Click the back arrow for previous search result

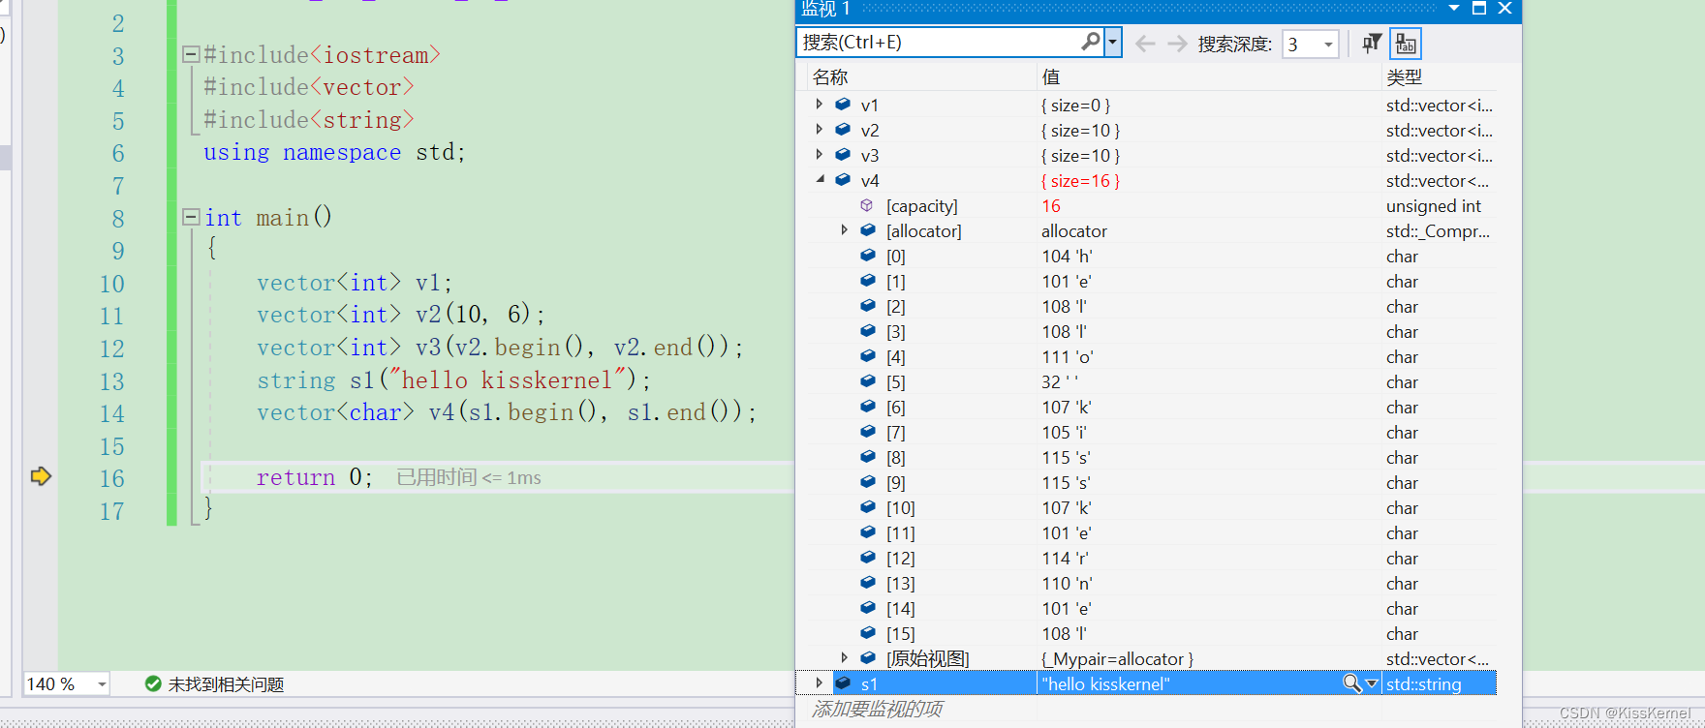pyautogui.click(x=1145, y=44)
